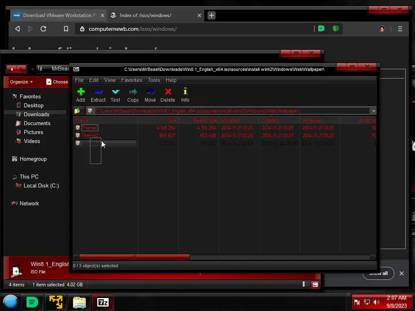Select the Theme2 folder row

[x=225, y=135]
